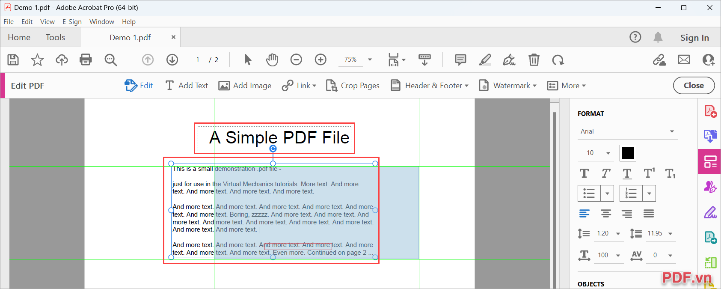The height and width of the screenshot is (289, 721).
Task: Open line spacing 1.20 dropdown
Action: tap(618, 234)
